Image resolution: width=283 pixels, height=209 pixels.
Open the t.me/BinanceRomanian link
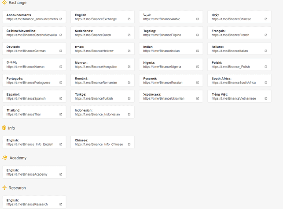coord(96,83)
